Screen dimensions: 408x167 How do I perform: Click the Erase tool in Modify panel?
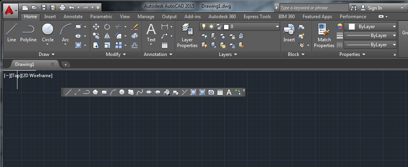134,27
